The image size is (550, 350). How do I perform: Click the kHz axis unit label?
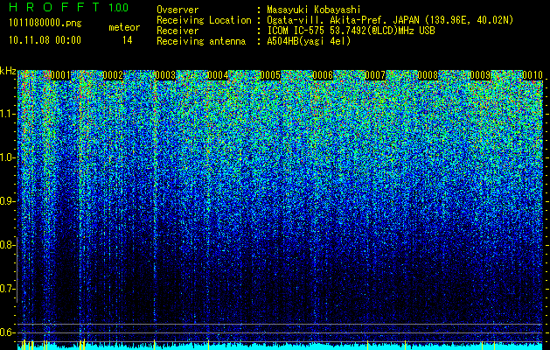[x=8, y=71]
